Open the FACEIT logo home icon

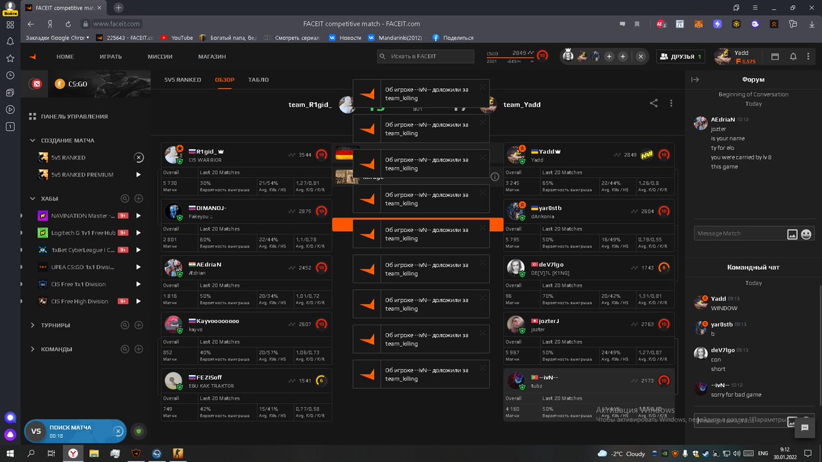(33, 57)
